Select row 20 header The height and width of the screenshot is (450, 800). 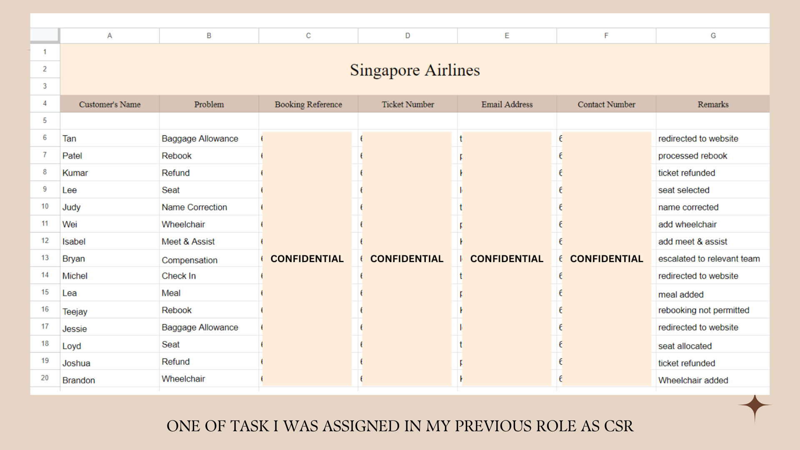point(45,378)
